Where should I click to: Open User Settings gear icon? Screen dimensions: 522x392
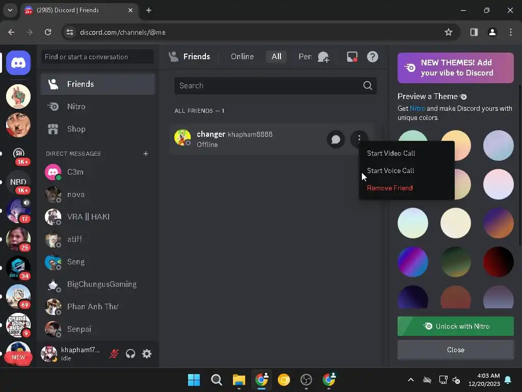click(147, 354)
